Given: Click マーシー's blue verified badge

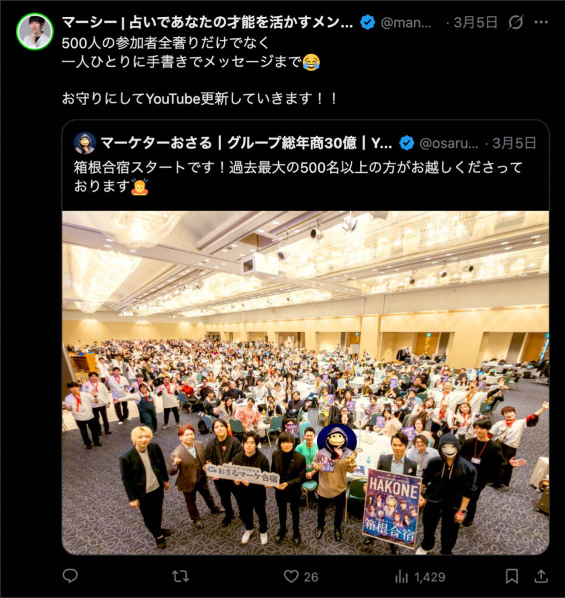Looking at the screenshot, I should (368, 23).
